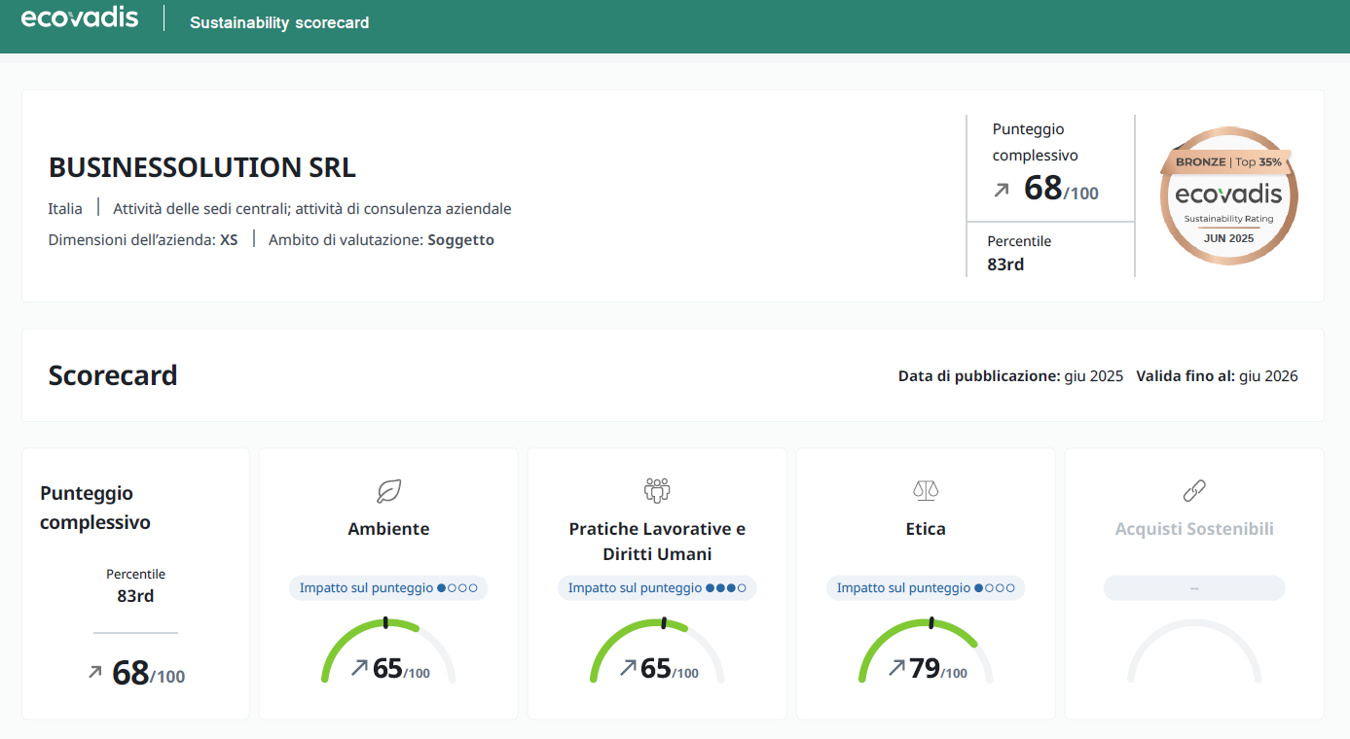Image resolution: width=1350 pixels, height=739 pixels.
Task: Click the Bronze EcoVadis medal badge
Action: pos(1228,195)
